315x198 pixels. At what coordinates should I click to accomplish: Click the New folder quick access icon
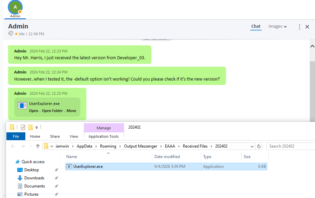[x=30, y=127]
